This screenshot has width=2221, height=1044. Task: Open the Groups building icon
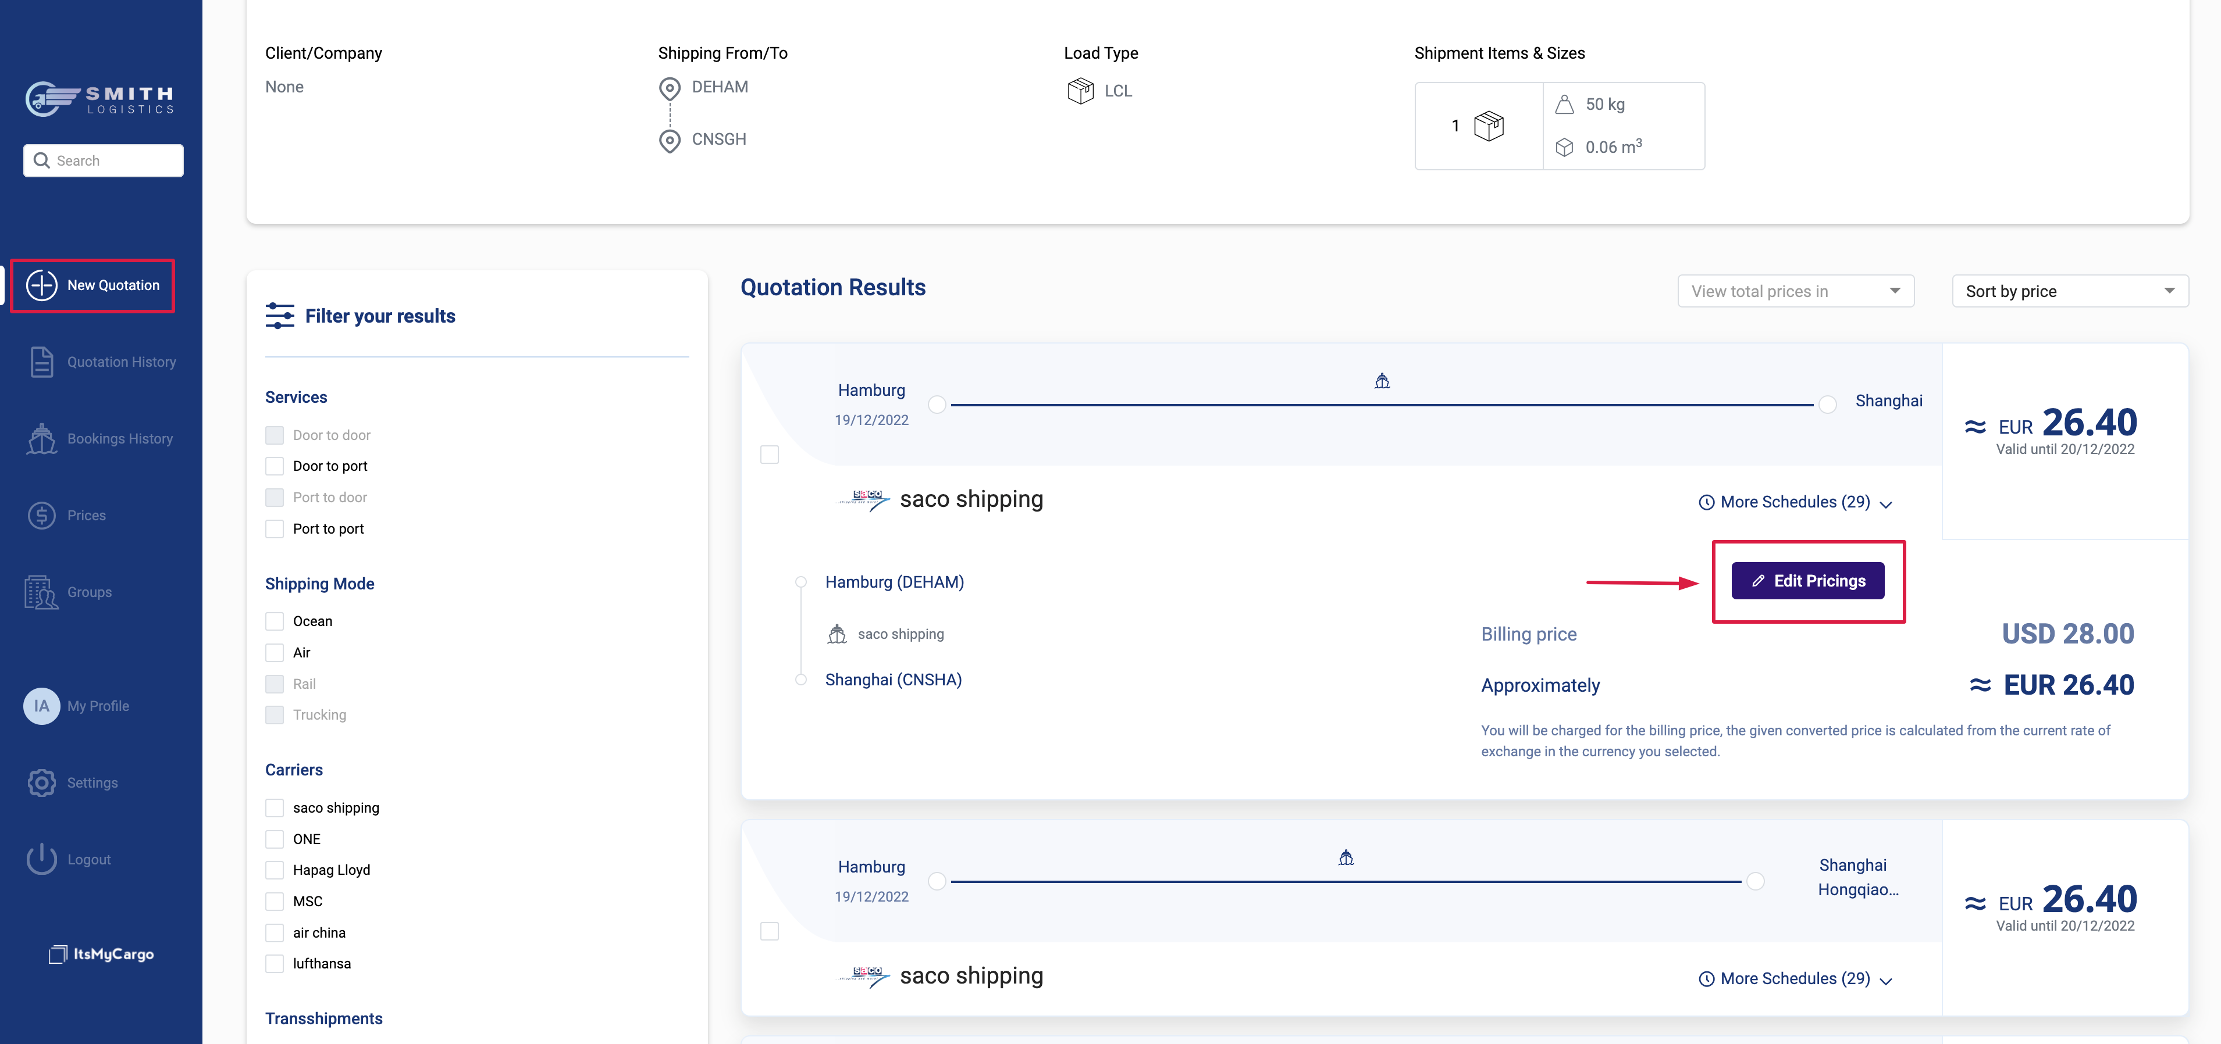41,592
